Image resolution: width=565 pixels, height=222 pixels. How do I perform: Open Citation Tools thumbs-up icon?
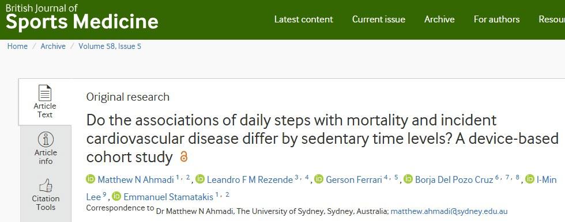pos(46,186)
